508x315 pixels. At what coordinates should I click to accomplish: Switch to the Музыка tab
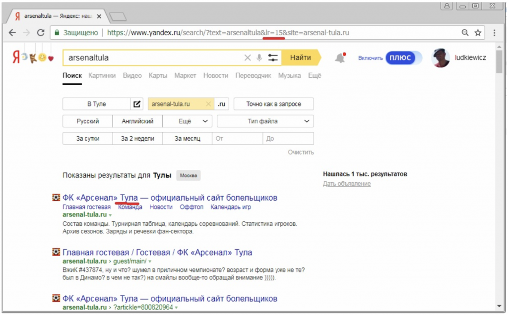point(289,75)
